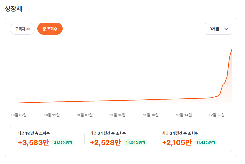This screenshot has height=164, width=245.
Task: Click the +2,528만 six-month views figure
Action: [105, 142]
